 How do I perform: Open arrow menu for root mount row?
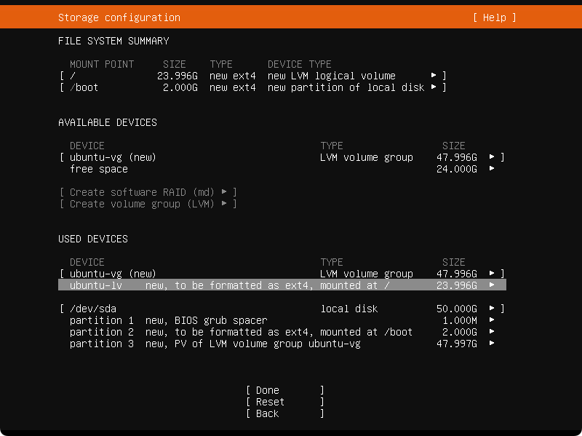pos(434,76)
